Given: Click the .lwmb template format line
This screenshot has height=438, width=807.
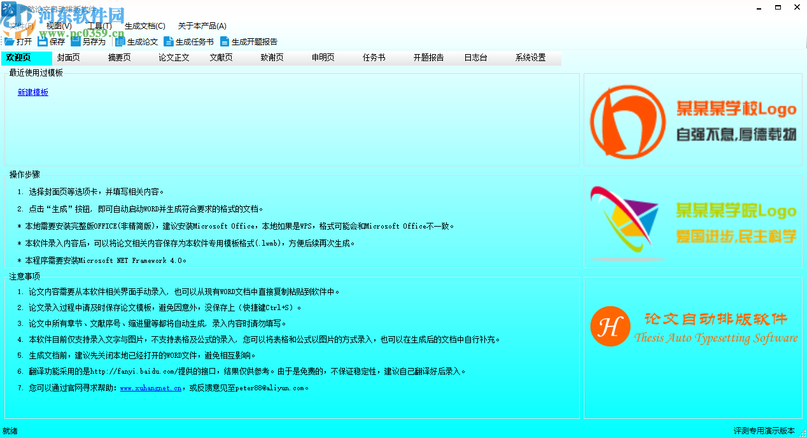Looking at the screenshot, I should [186, 243].
